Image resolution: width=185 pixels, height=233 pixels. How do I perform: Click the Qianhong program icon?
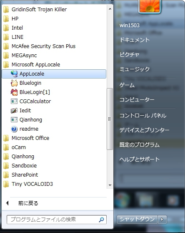14,120
